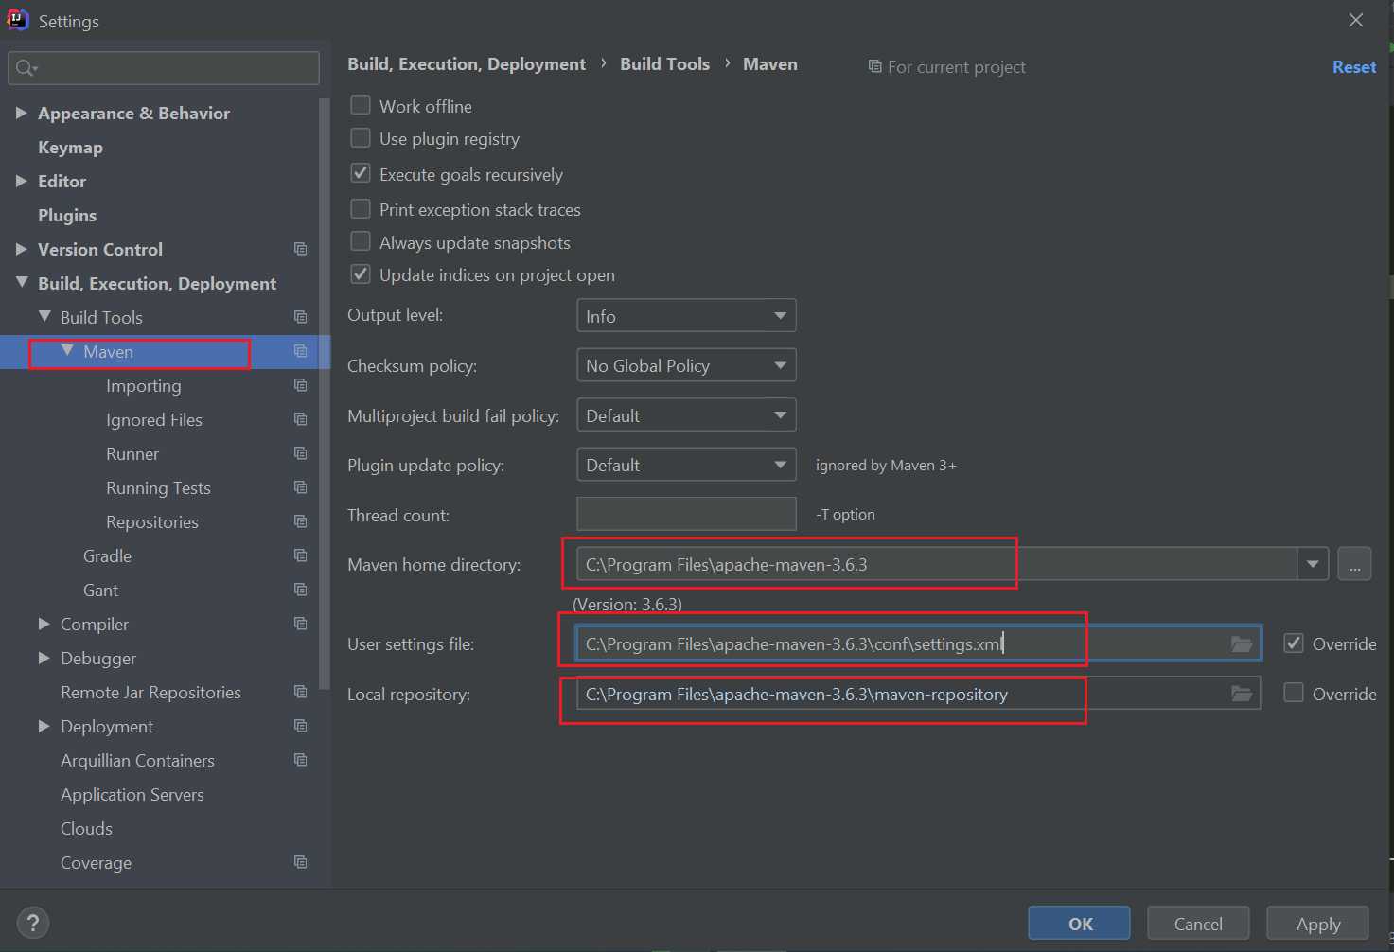Click project-level icon beside Remote Jar Repositories

(301, 692)
